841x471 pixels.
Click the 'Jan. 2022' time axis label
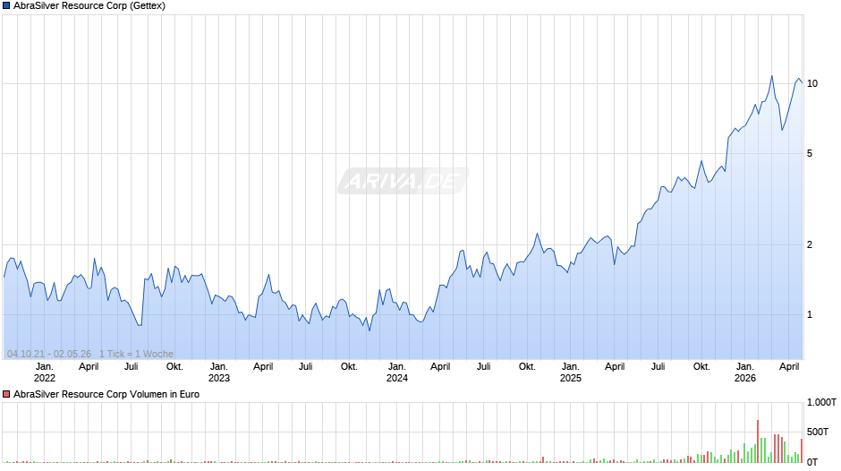click(45, 373)
